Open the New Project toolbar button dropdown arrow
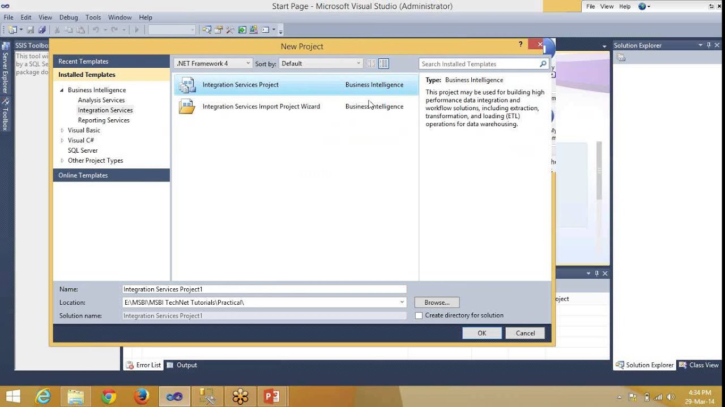Screen dimensions: 725x407 click(21, 29)
